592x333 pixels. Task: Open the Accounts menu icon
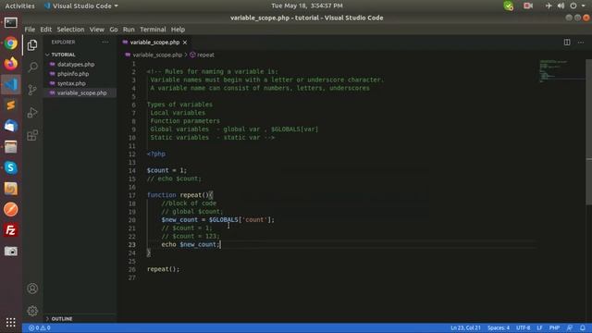(x=32, y=289)
